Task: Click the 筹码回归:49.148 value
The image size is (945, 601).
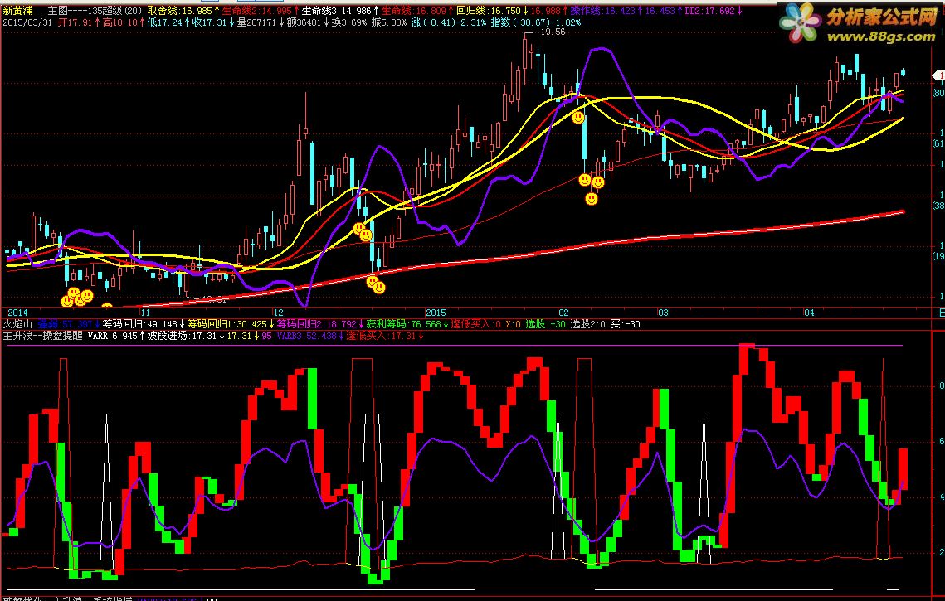Action: pyautogui.click(x=140, y=324)
